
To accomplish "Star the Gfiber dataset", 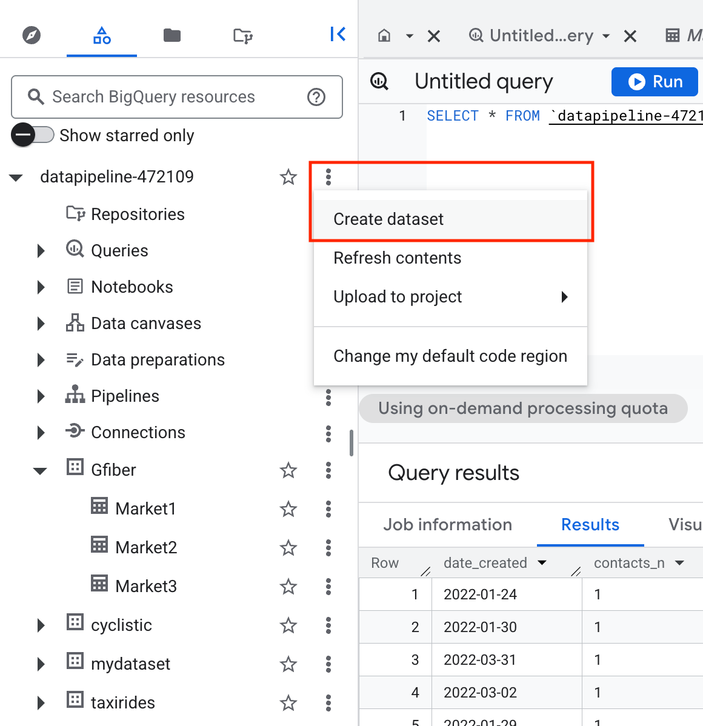I will point(288,470).
